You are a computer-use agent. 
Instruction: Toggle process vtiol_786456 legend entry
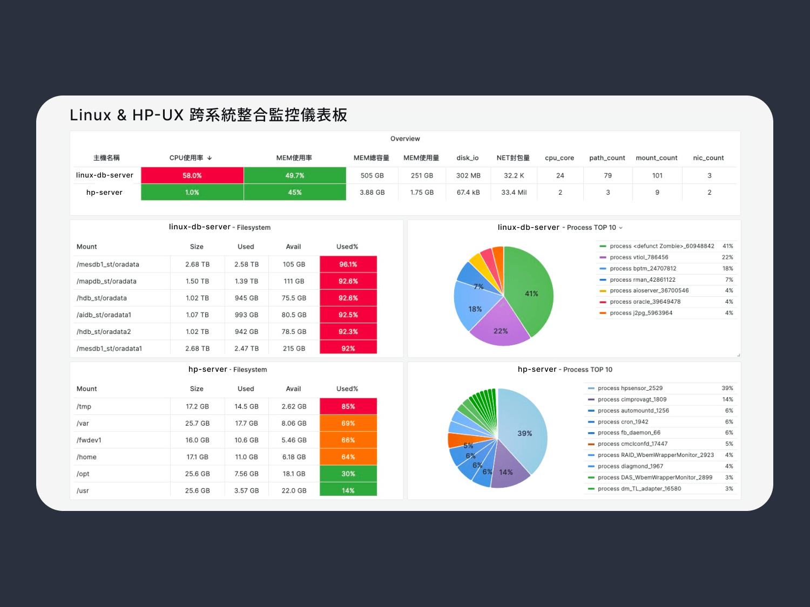[639, 257]
